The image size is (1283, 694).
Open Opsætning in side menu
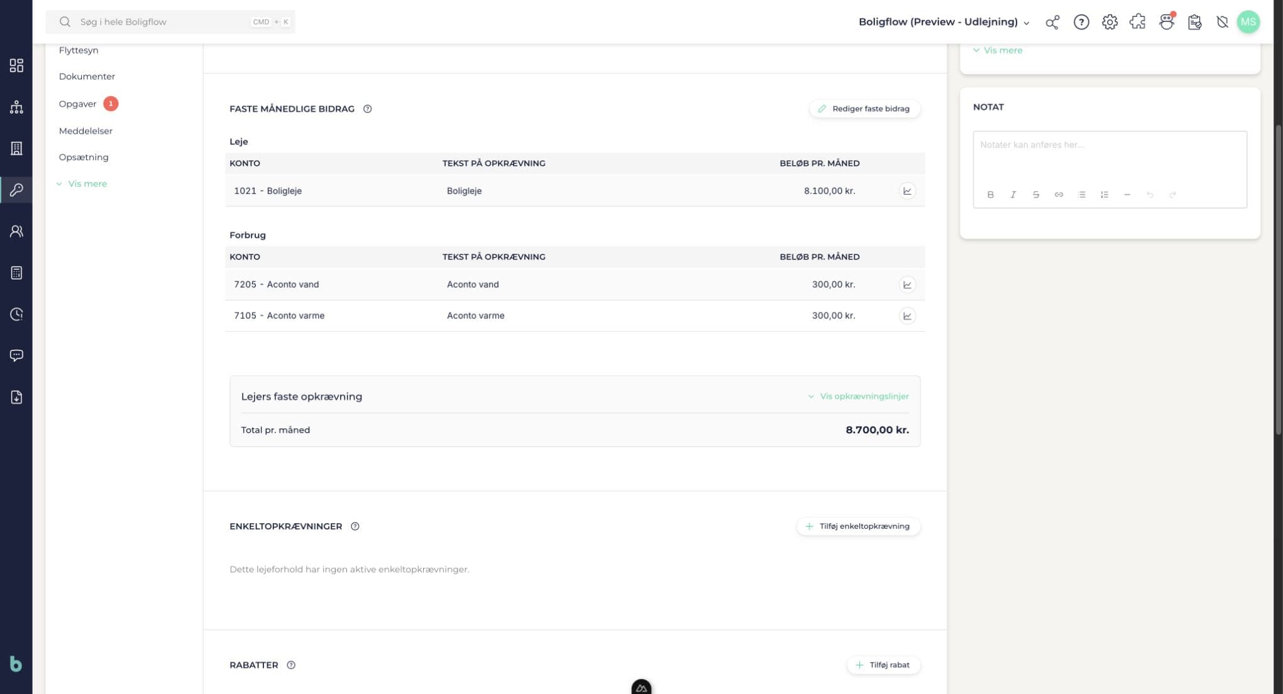(84, 158)
